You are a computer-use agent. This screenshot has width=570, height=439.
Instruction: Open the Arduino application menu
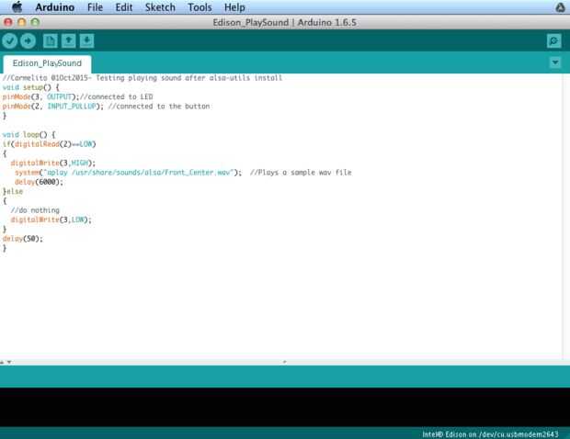pyautogui.click(x=55, y=7)
